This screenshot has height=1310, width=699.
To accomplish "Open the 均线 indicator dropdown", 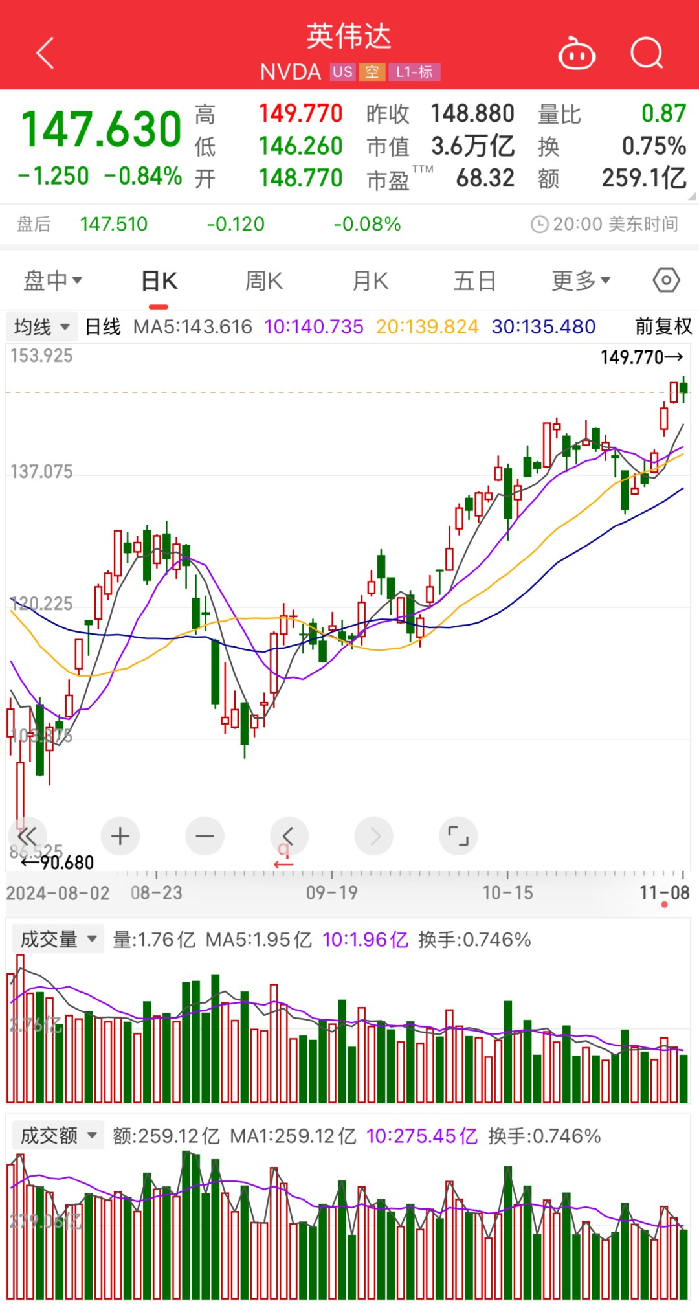I will [x=42, y=326].
